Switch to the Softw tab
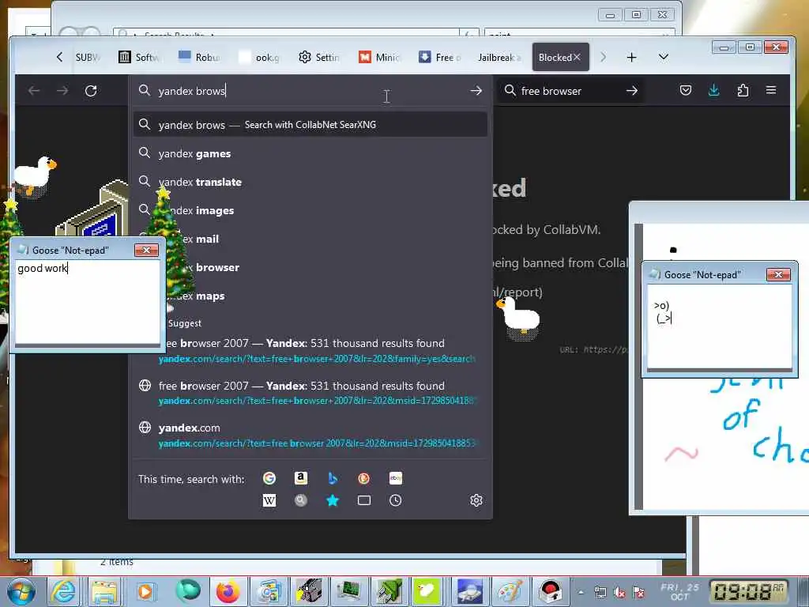This screenshot has height=607, width=809. pos(139,57)
